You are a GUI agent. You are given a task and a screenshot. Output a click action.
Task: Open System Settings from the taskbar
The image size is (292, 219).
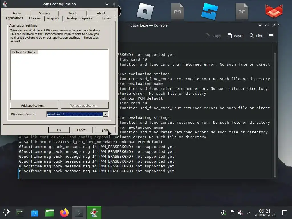coord(20,212)
